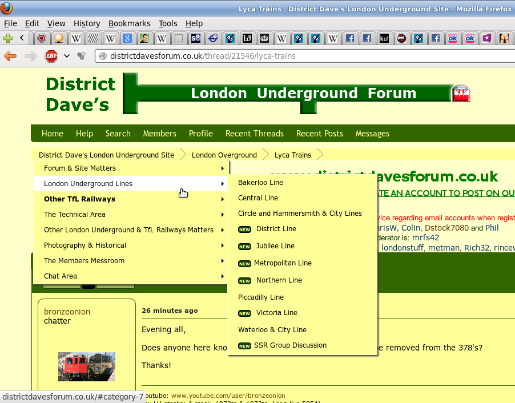The image size is (515, 403).
Task: Click the globe icon in URL bar
Action: point(102,56)
